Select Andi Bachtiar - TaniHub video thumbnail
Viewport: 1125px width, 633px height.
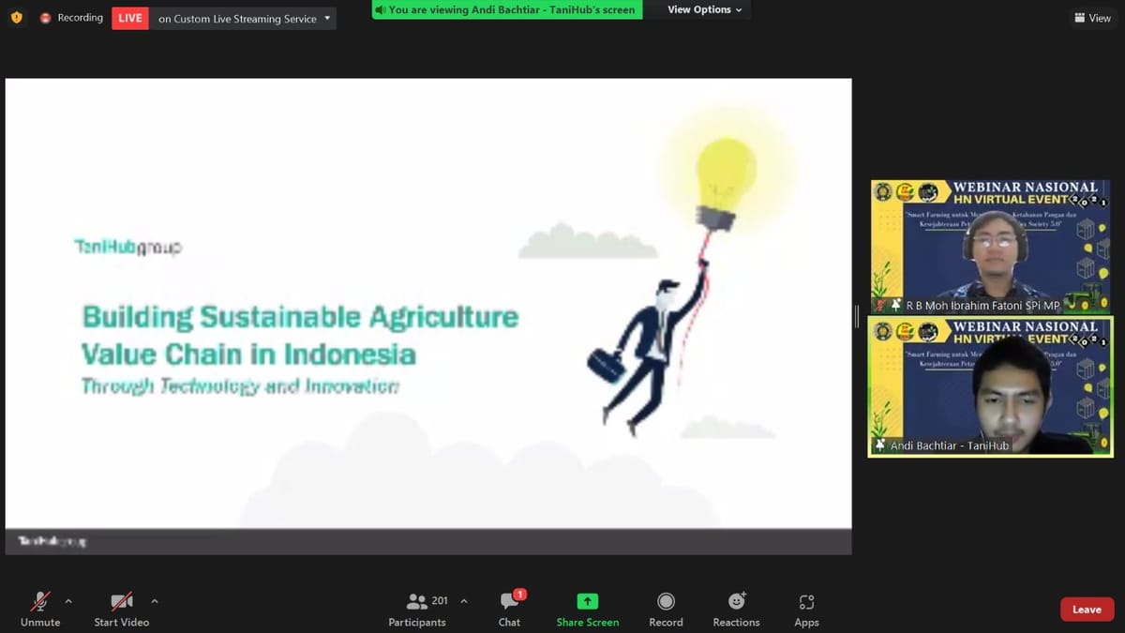coord(990,386)
